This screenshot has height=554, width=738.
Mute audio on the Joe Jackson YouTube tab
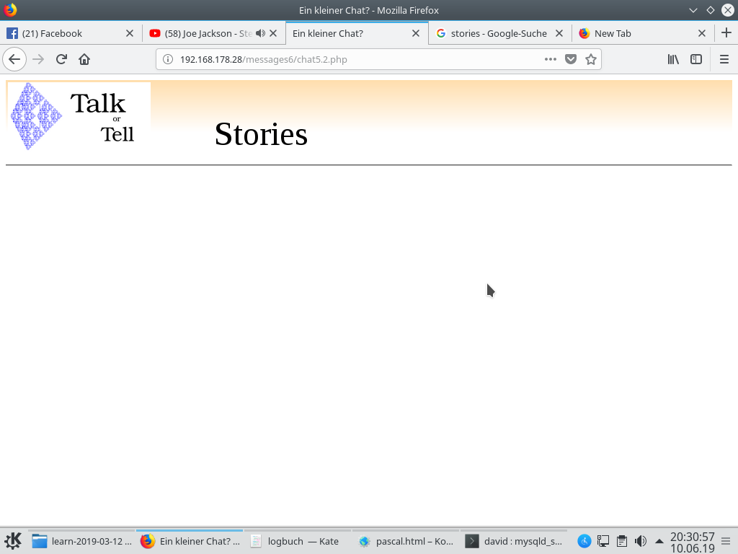259,33
